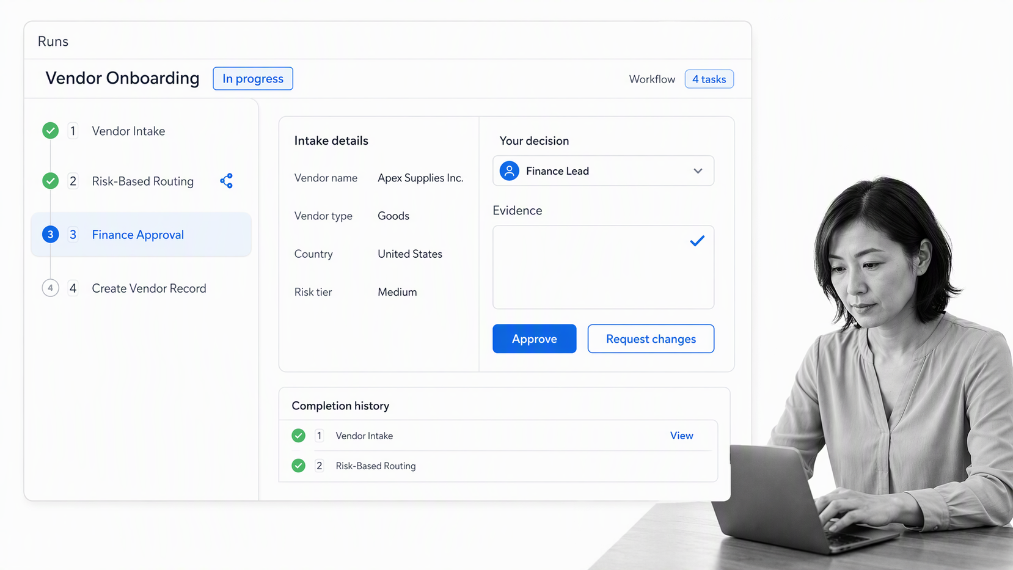This screenshot has width=1013, height=570.
Task: Click the In progress status badge
Action: [253, 79]
